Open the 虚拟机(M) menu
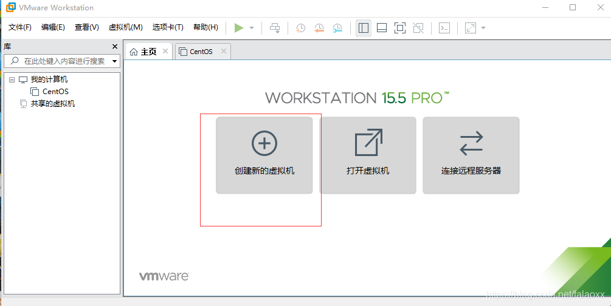The height and width of the screenshot is (306, 611). pyautogui.click(x=125, y=27)
